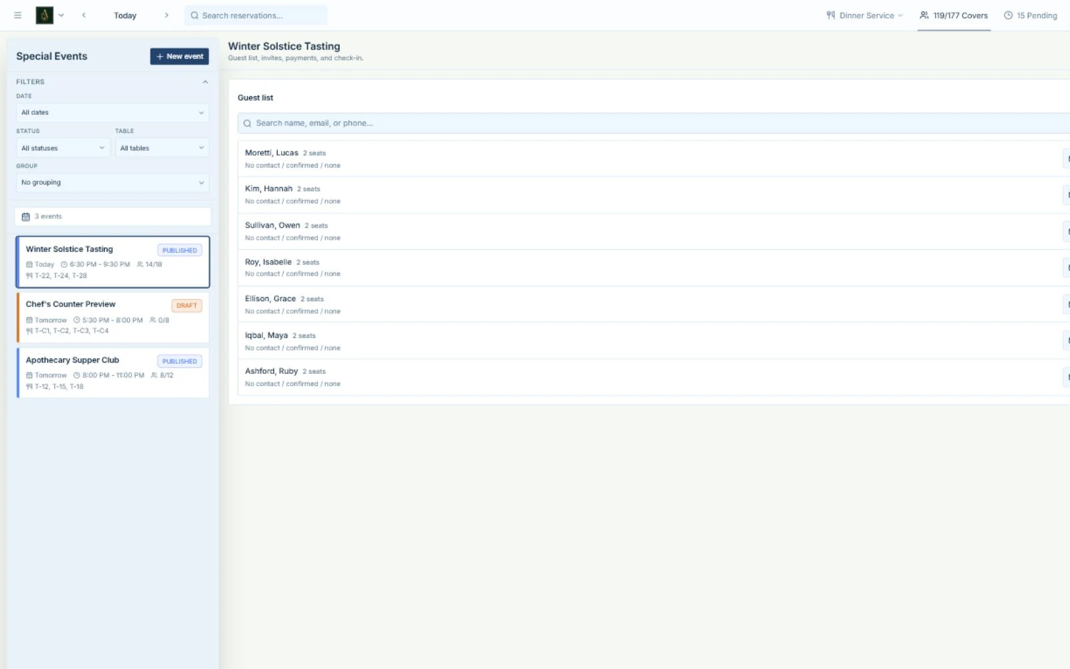Click the restaurant logo icon
Screen dimensions: 1070x669
(44, 15)
